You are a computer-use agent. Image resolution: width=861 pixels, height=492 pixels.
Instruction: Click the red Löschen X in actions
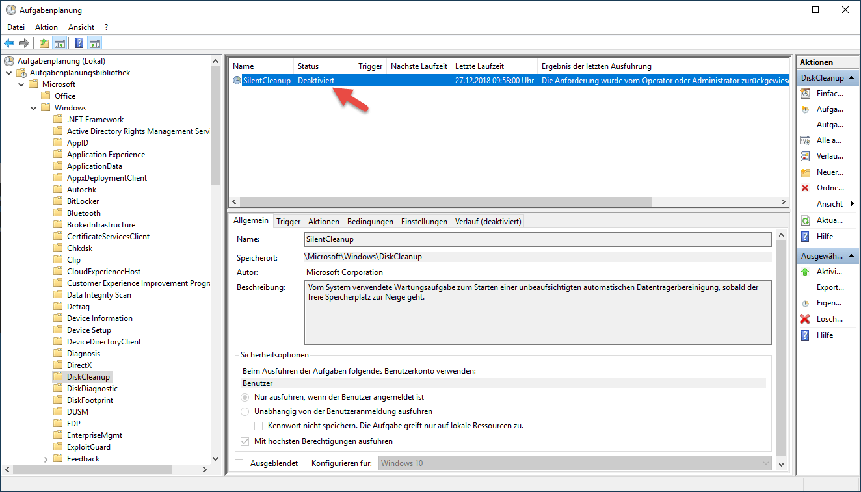[805, 319]
